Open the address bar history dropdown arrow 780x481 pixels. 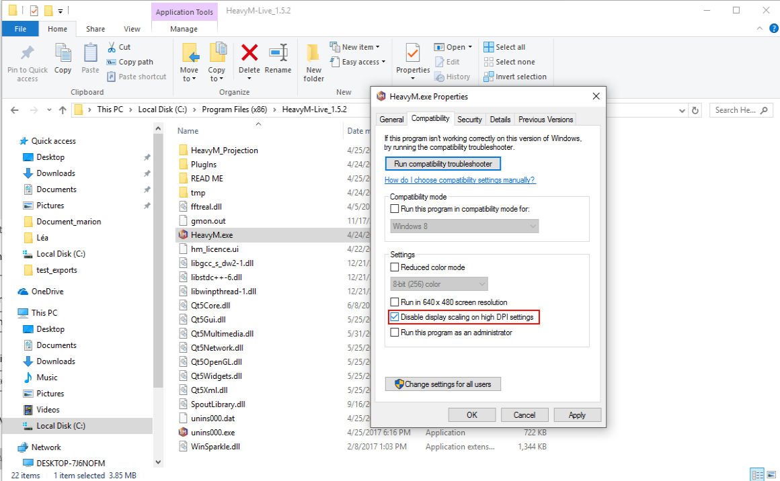(682, 110)
